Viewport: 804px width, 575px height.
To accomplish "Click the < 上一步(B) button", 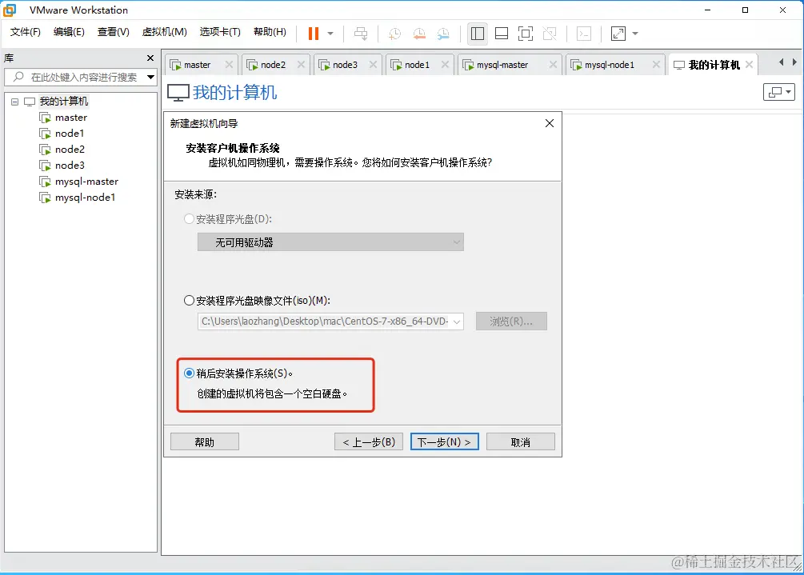I will pos(369,441).
